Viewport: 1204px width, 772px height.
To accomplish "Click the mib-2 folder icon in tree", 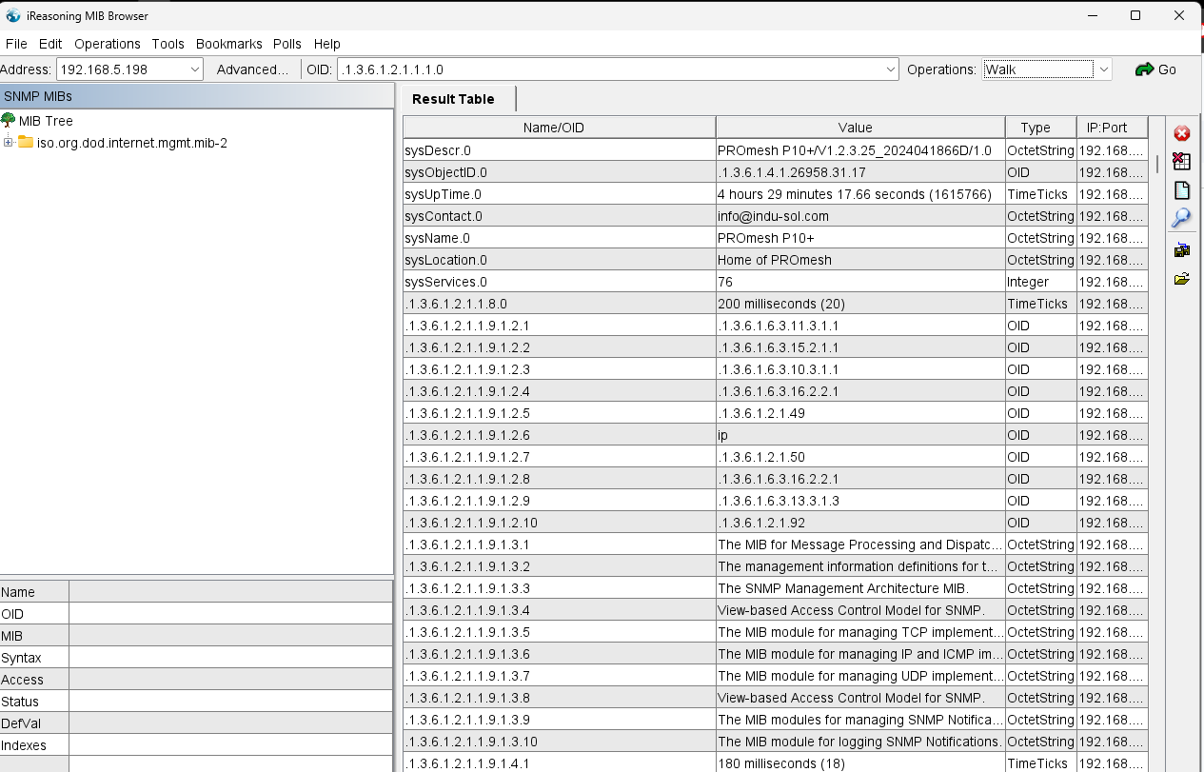I will pyautogui.click(x=26, y=143).
